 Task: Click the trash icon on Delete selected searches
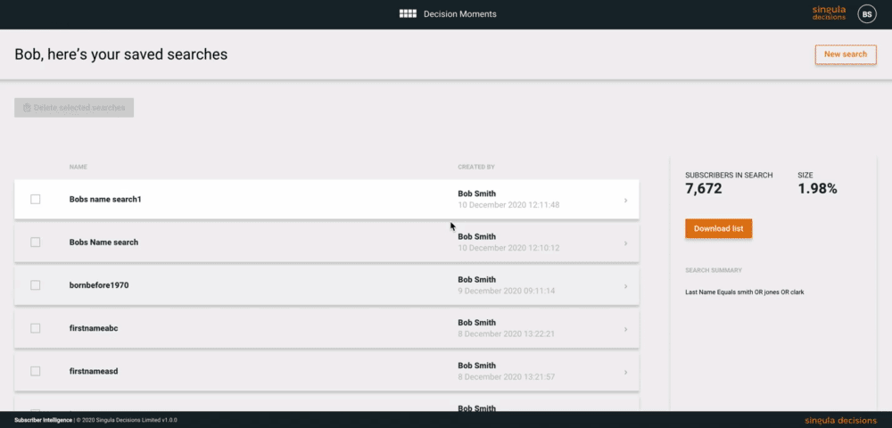pyautogui.click(x=27, y=107)
